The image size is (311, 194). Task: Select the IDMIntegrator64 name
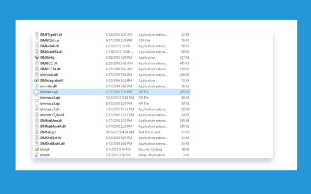[52, 81]
